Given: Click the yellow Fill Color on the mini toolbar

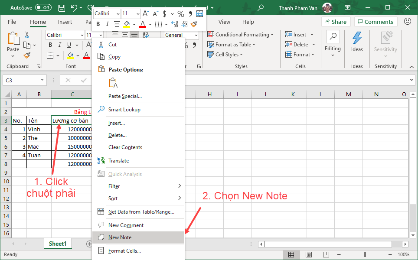Looking at the screenshot, I should (127, 24).
